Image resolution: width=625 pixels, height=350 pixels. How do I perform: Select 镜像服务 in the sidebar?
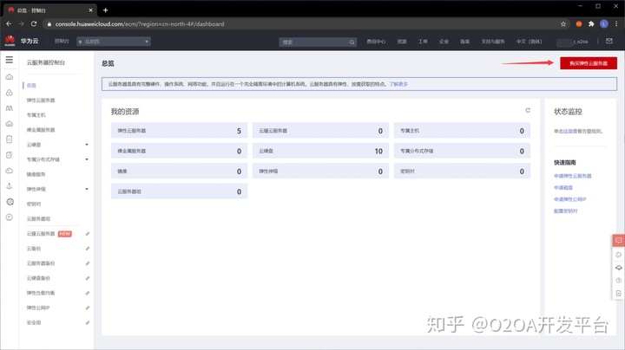pos(36,174)
